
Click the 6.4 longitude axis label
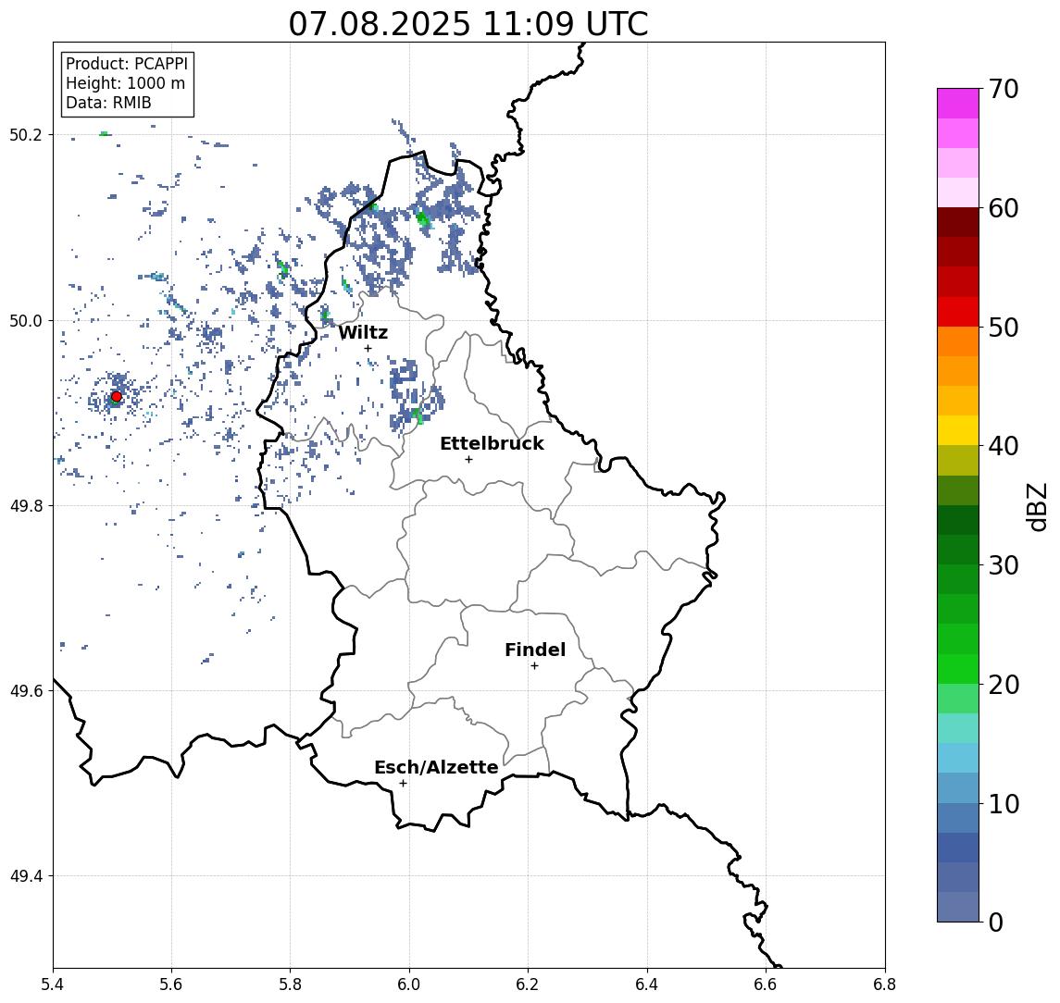coord(647,984)
